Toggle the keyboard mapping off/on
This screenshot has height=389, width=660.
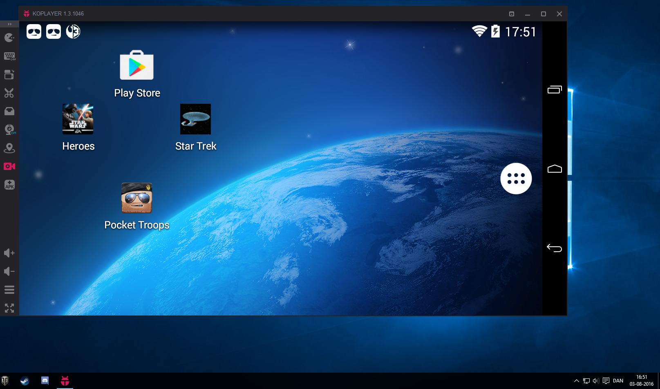pyautogui.click(x=9, y=56)
